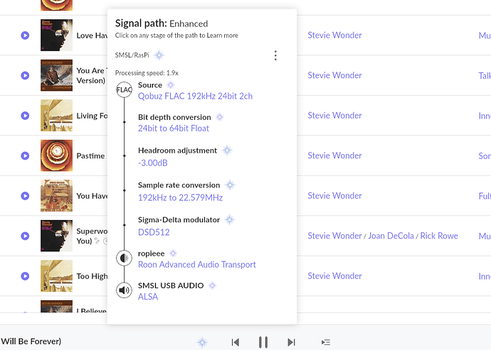Screen dimensions: 491x350
Task: Open album art on Too High row
Action: [x=56, y=275]
